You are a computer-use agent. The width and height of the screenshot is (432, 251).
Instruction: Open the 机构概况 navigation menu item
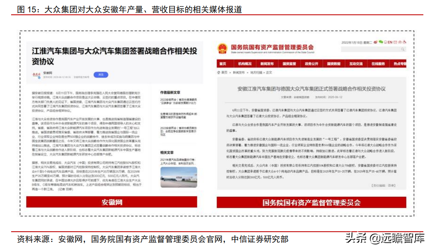pos(245,64)
